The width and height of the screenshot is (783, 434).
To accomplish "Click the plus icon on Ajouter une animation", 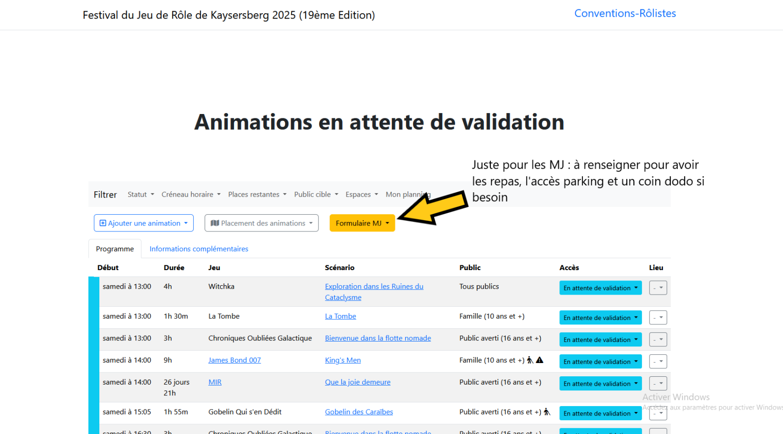I will coord(103,223).
